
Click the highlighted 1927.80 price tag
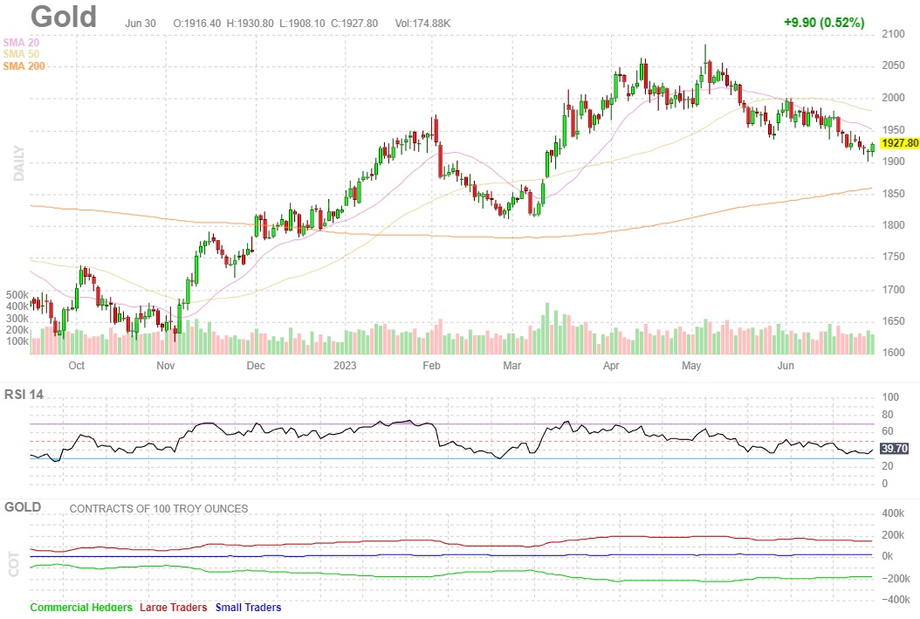(899, 143)
